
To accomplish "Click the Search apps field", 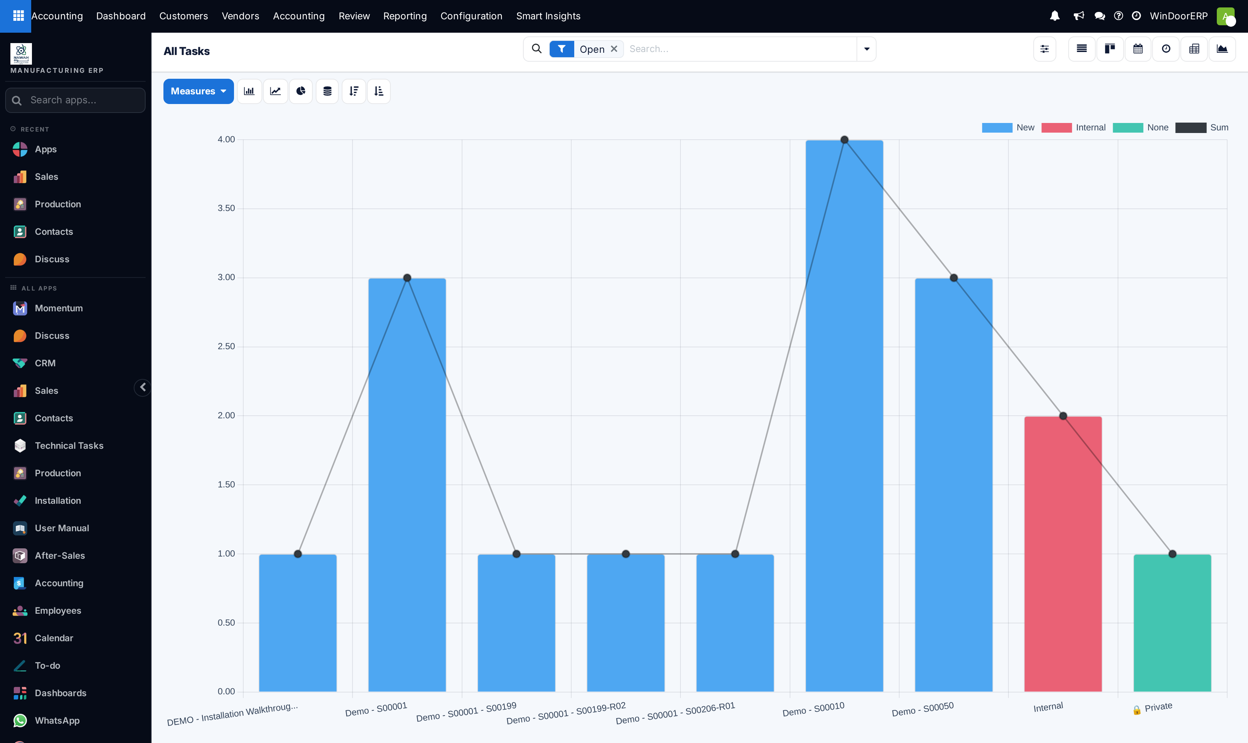I will pyautogui.click(x=75, y=100).
